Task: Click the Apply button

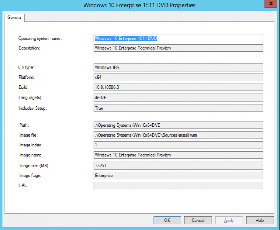Action: tap(229, 221)
